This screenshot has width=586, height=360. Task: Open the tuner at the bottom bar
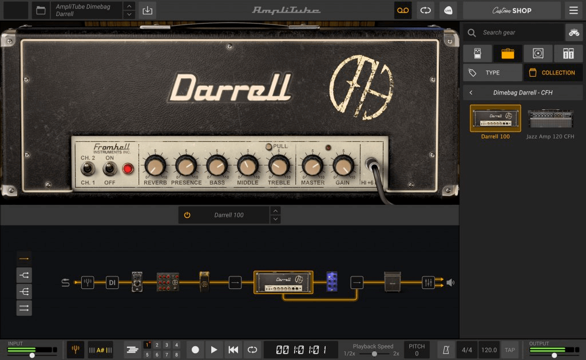(75, 349)
